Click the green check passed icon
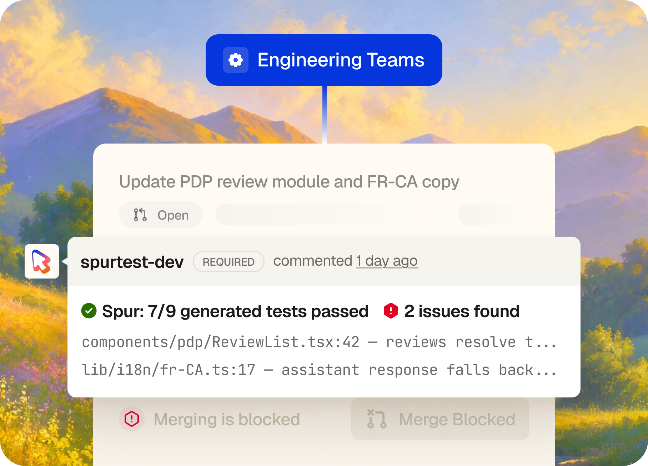 tap(89, 311)
